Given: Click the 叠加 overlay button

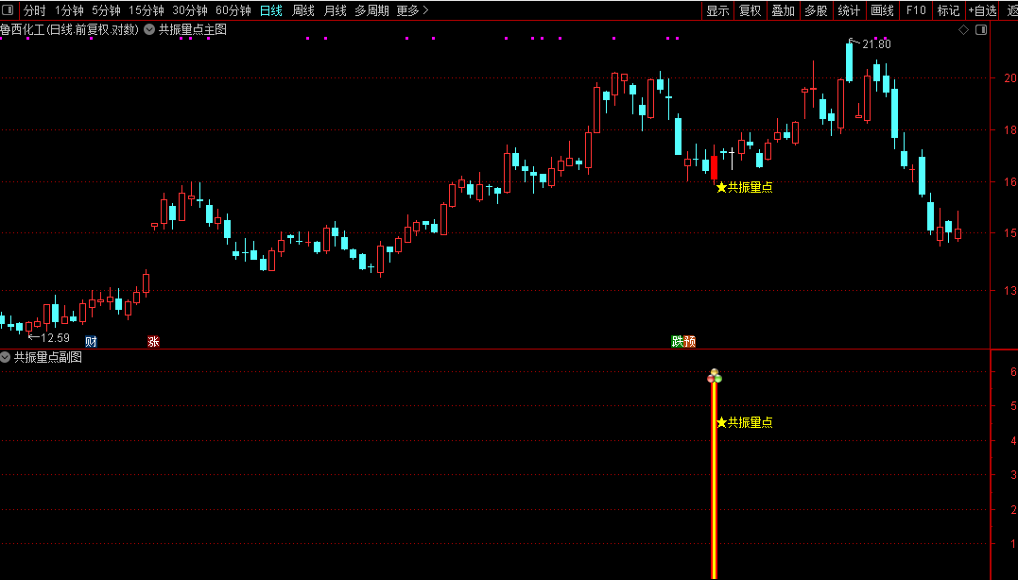Looking at the screenshot, I should click(783, 10).
